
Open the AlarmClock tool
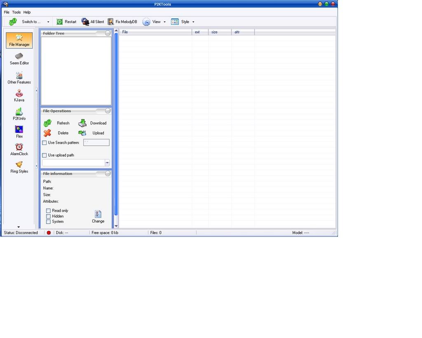pos(19,147)
